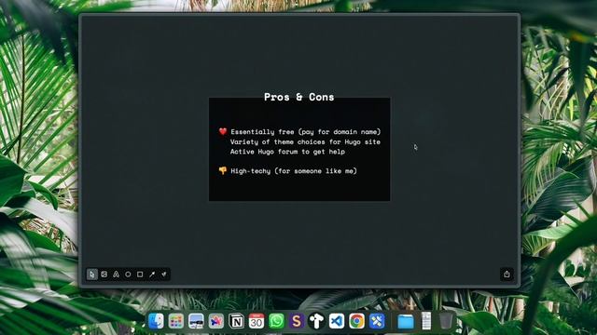Screen dimensions: 597x335
Task: Open Google Chrome from the dock
Action: [x=356, y=321]
